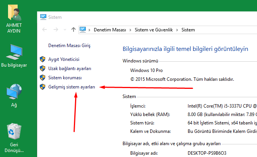This screenshot has height=157, width=257.
Task: Expand chevron after Denetim Masası
Action: point(130,30)
